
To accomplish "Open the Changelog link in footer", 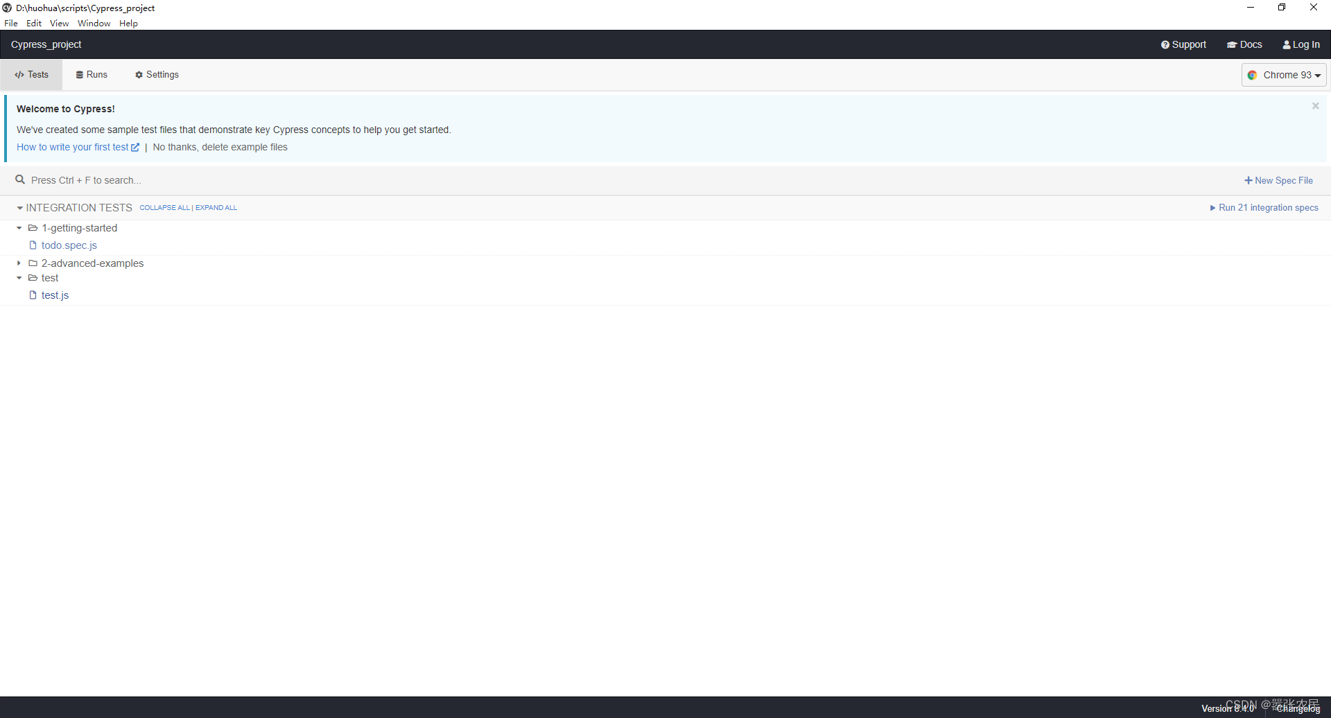I will pyautogui.click(x=1298, y=708).
